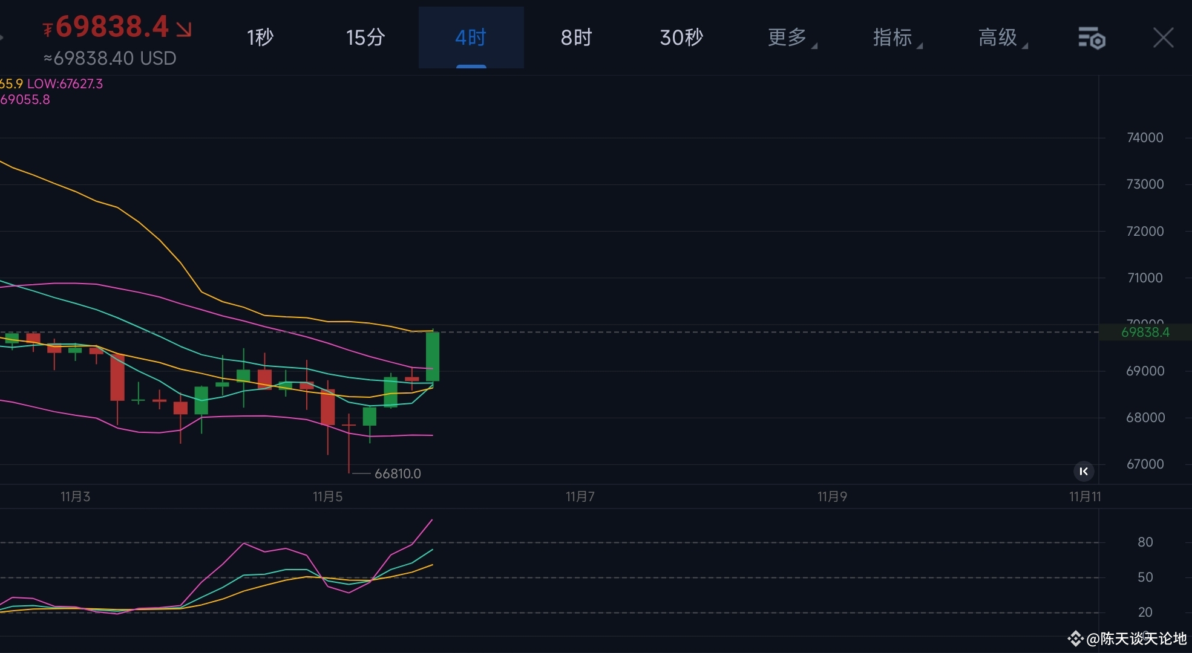The height and width of the screenshot is (653, 1192).
Task: Click the 66810.0 low price label
Action: [398, 473]
